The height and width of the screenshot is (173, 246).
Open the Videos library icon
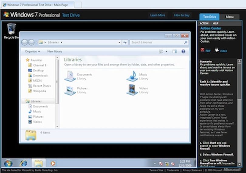point(132,90)
